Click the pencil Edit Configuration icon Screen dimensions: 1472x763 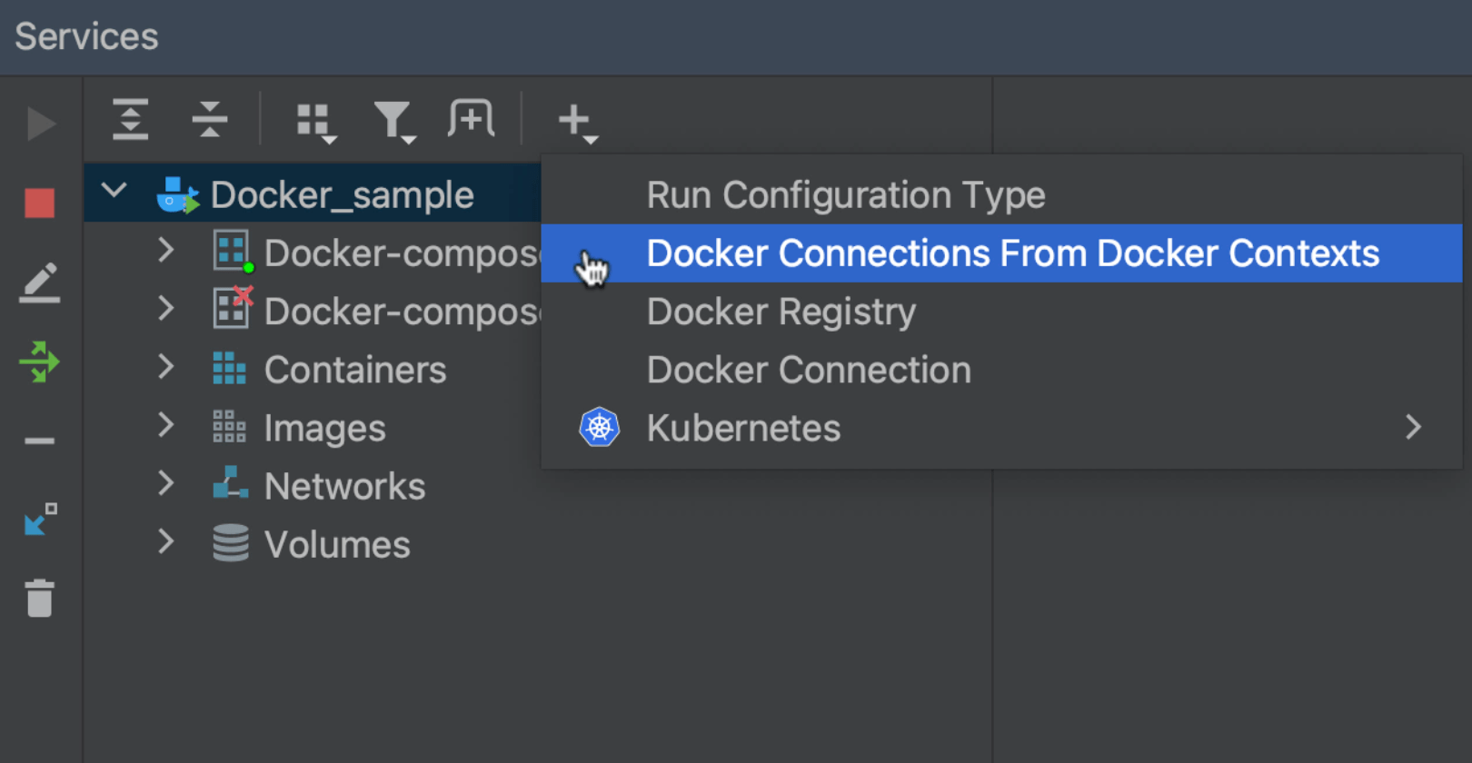39,282
